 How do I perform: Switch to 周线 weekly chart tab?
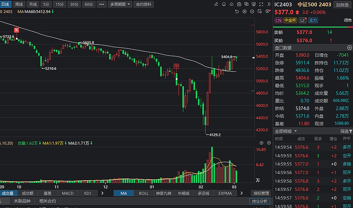[19, 4]
